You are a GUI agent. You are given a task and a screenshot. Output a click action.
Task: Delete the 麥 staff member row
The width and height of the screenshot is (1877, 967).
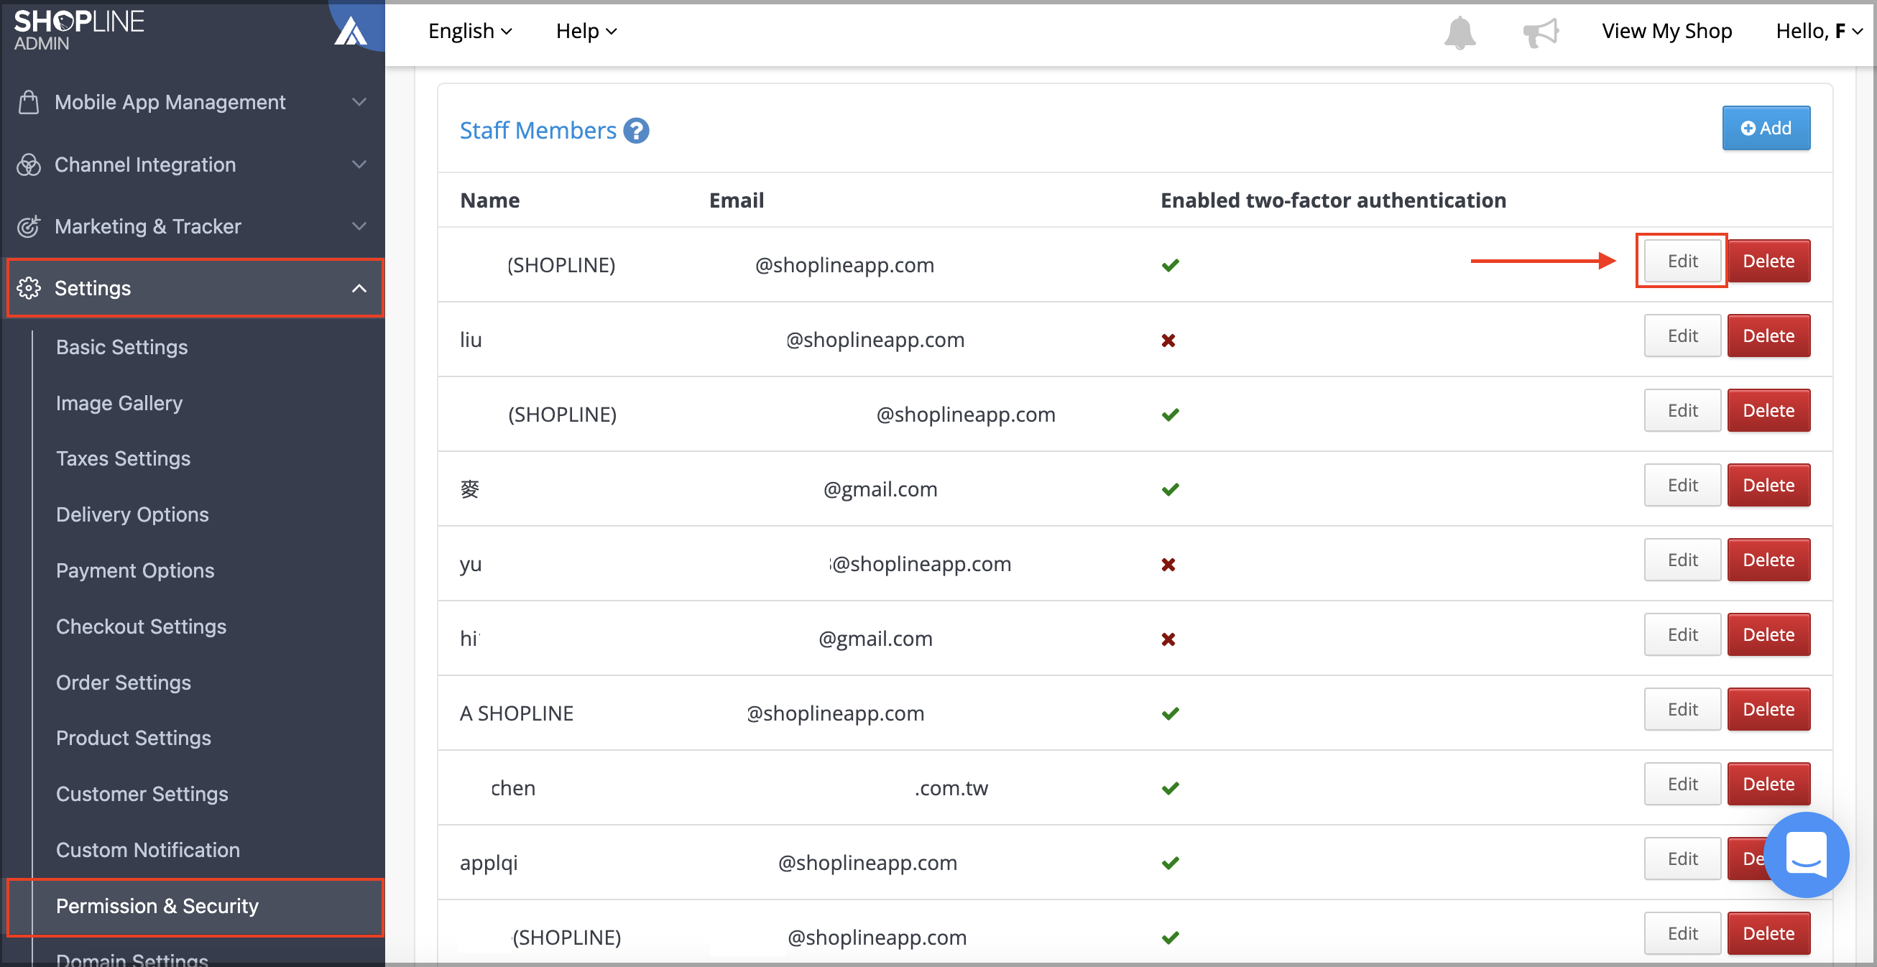[1768, 486]
